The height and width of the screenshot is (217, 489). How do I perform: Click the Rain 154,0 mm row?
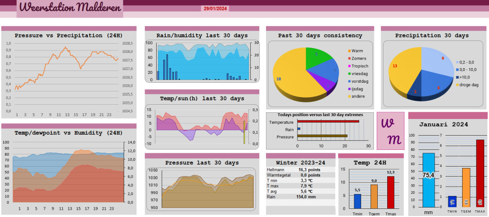(301, 197)
